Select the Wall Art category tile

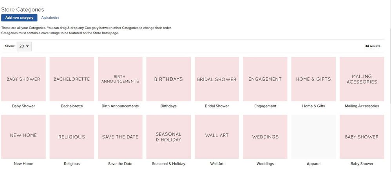click(217, 137)
